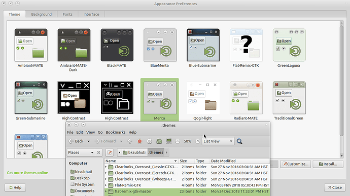Open the Back history dropdown arrow
This screenshot has width=350, height=196.
[x=88, y=141]
